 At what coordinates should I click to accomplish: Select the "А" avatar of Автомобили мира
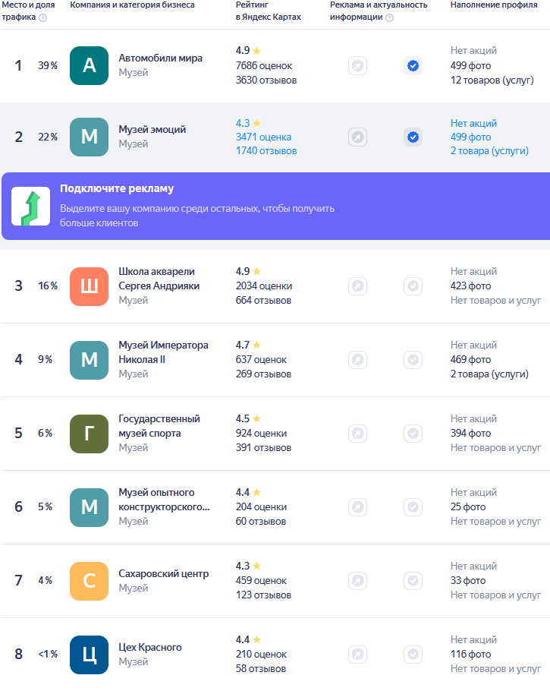90,66
